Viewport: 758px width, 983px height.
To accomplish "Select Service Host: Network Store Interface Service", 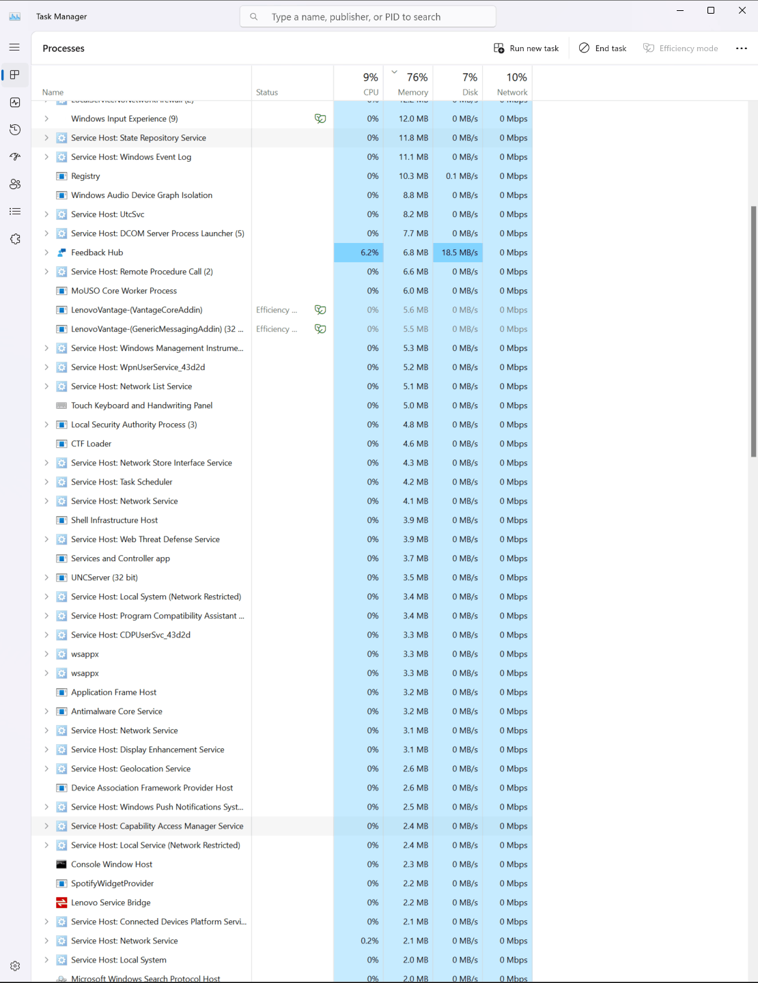I will coord(282,463).
